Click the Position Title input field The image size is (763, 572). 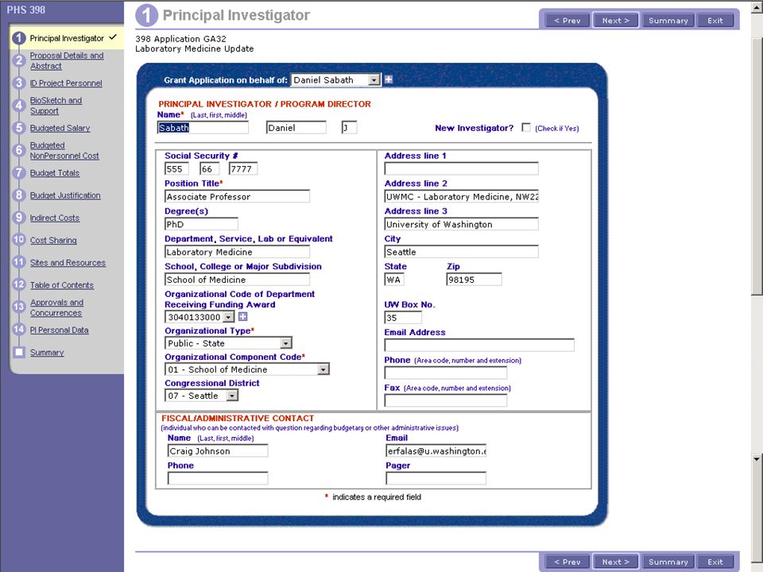(237, 196)
